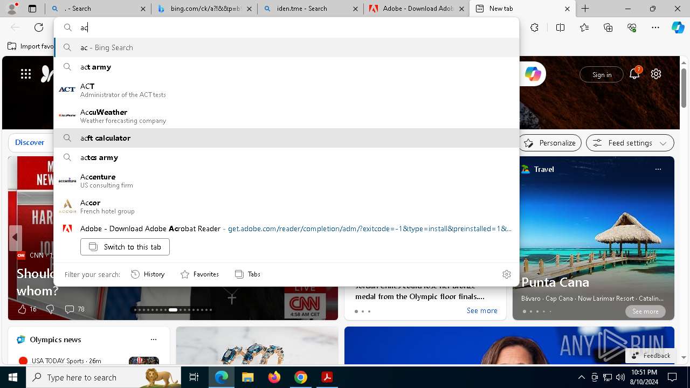The height and width of the screenshot is (388, 690).
Task: Open the Copilot sidebar icon
Action: [678, 27]
